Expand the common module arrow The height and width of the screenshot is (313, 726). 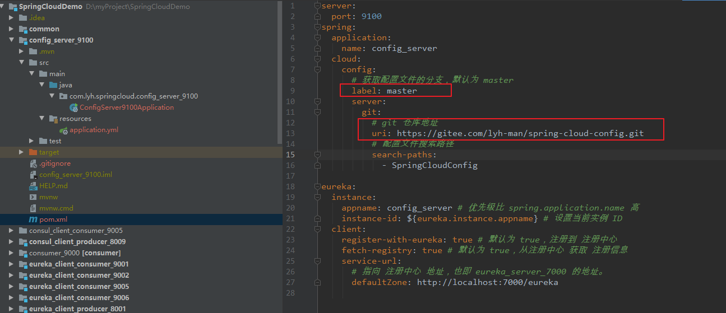tap(11, 29)
